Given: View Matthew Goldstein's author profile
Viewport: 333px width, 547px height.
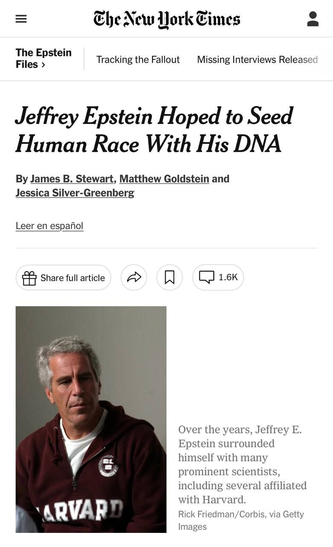Looking at the screenshot, I should pyautogui.click(x=164, y=179).
